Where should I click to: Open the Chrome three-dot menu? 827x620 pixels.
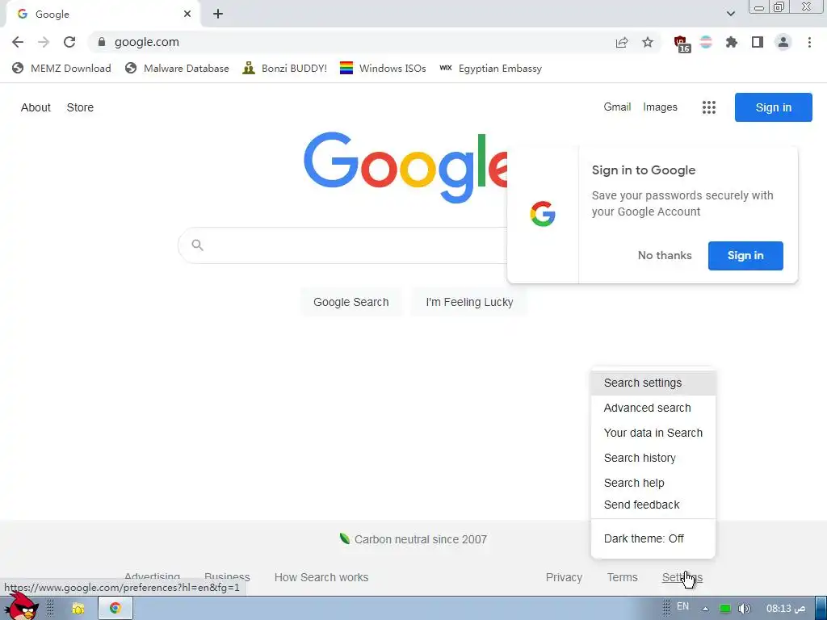tap(809, 42)
